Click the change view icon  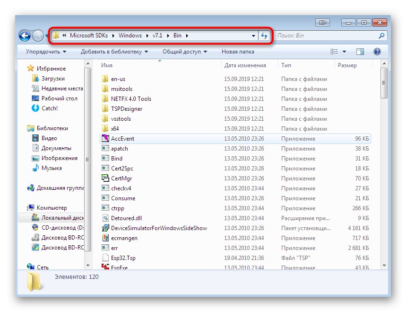[x=334, y=52]
